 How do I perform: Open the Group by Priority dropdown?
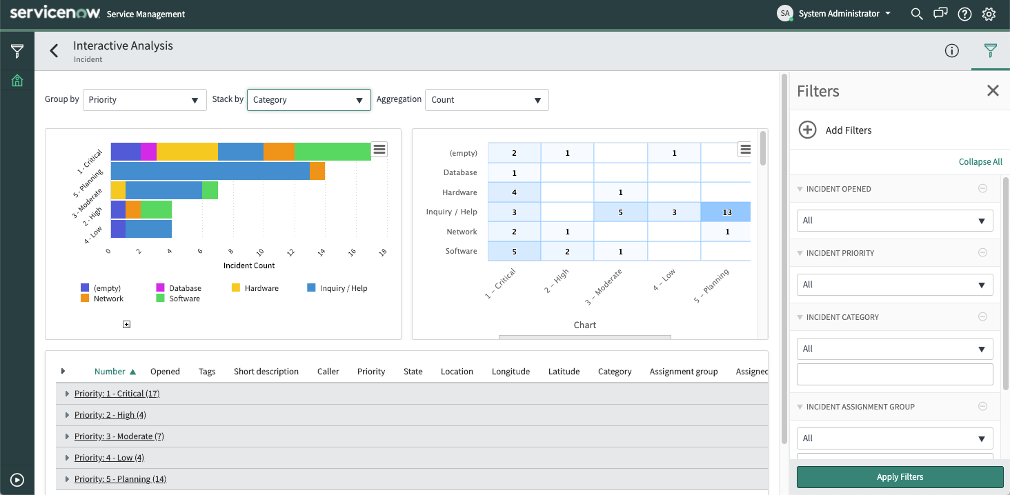pos(144,100)
